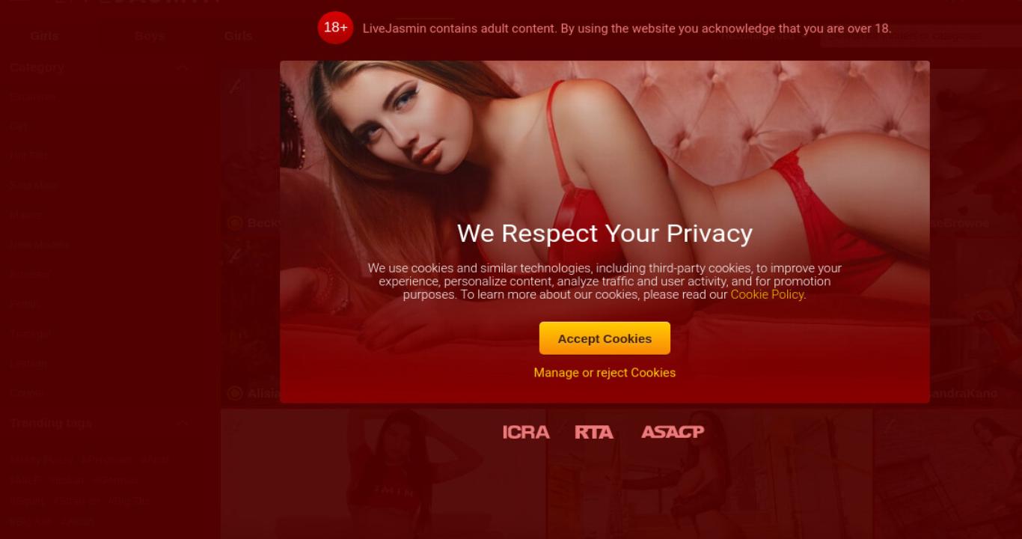The image size is (1022, 539).
Task: Click the ASACP logo
Action: point(673,432)
